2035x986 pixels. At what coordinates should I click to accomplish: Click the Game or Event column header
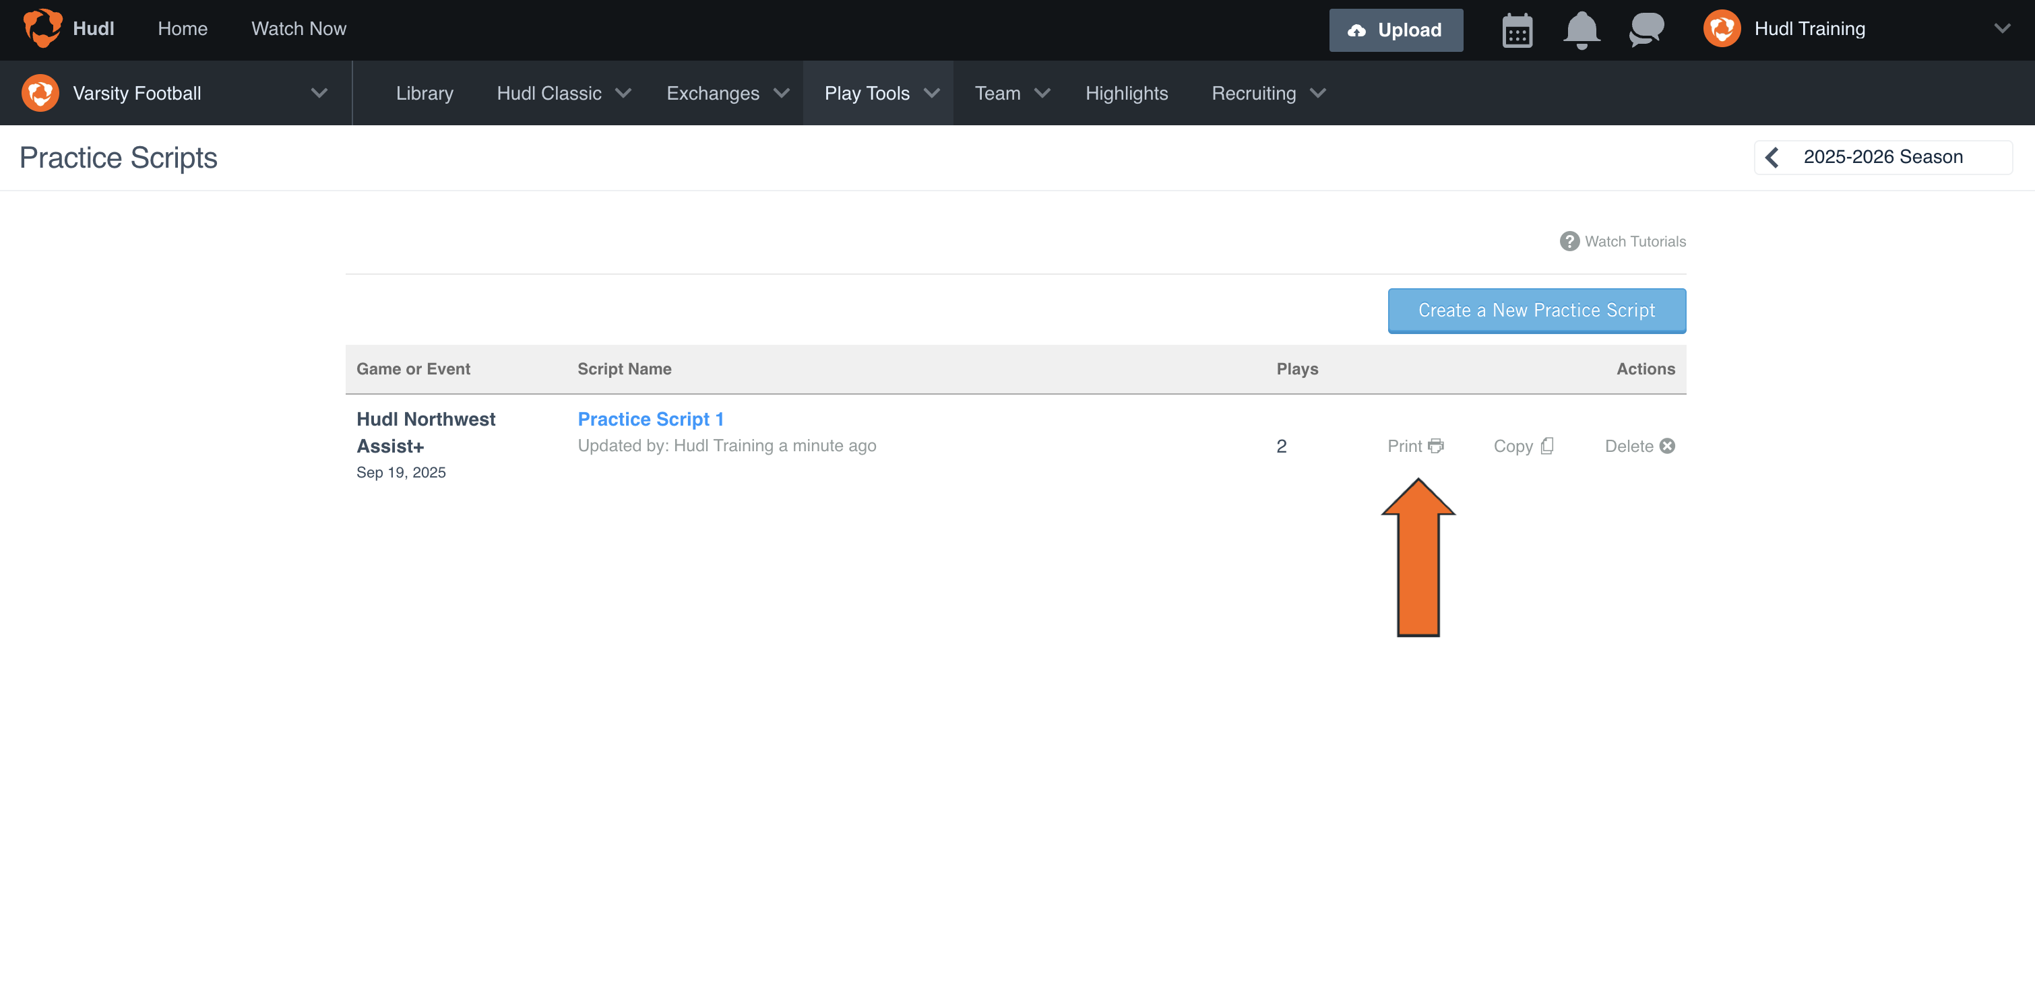413,368
